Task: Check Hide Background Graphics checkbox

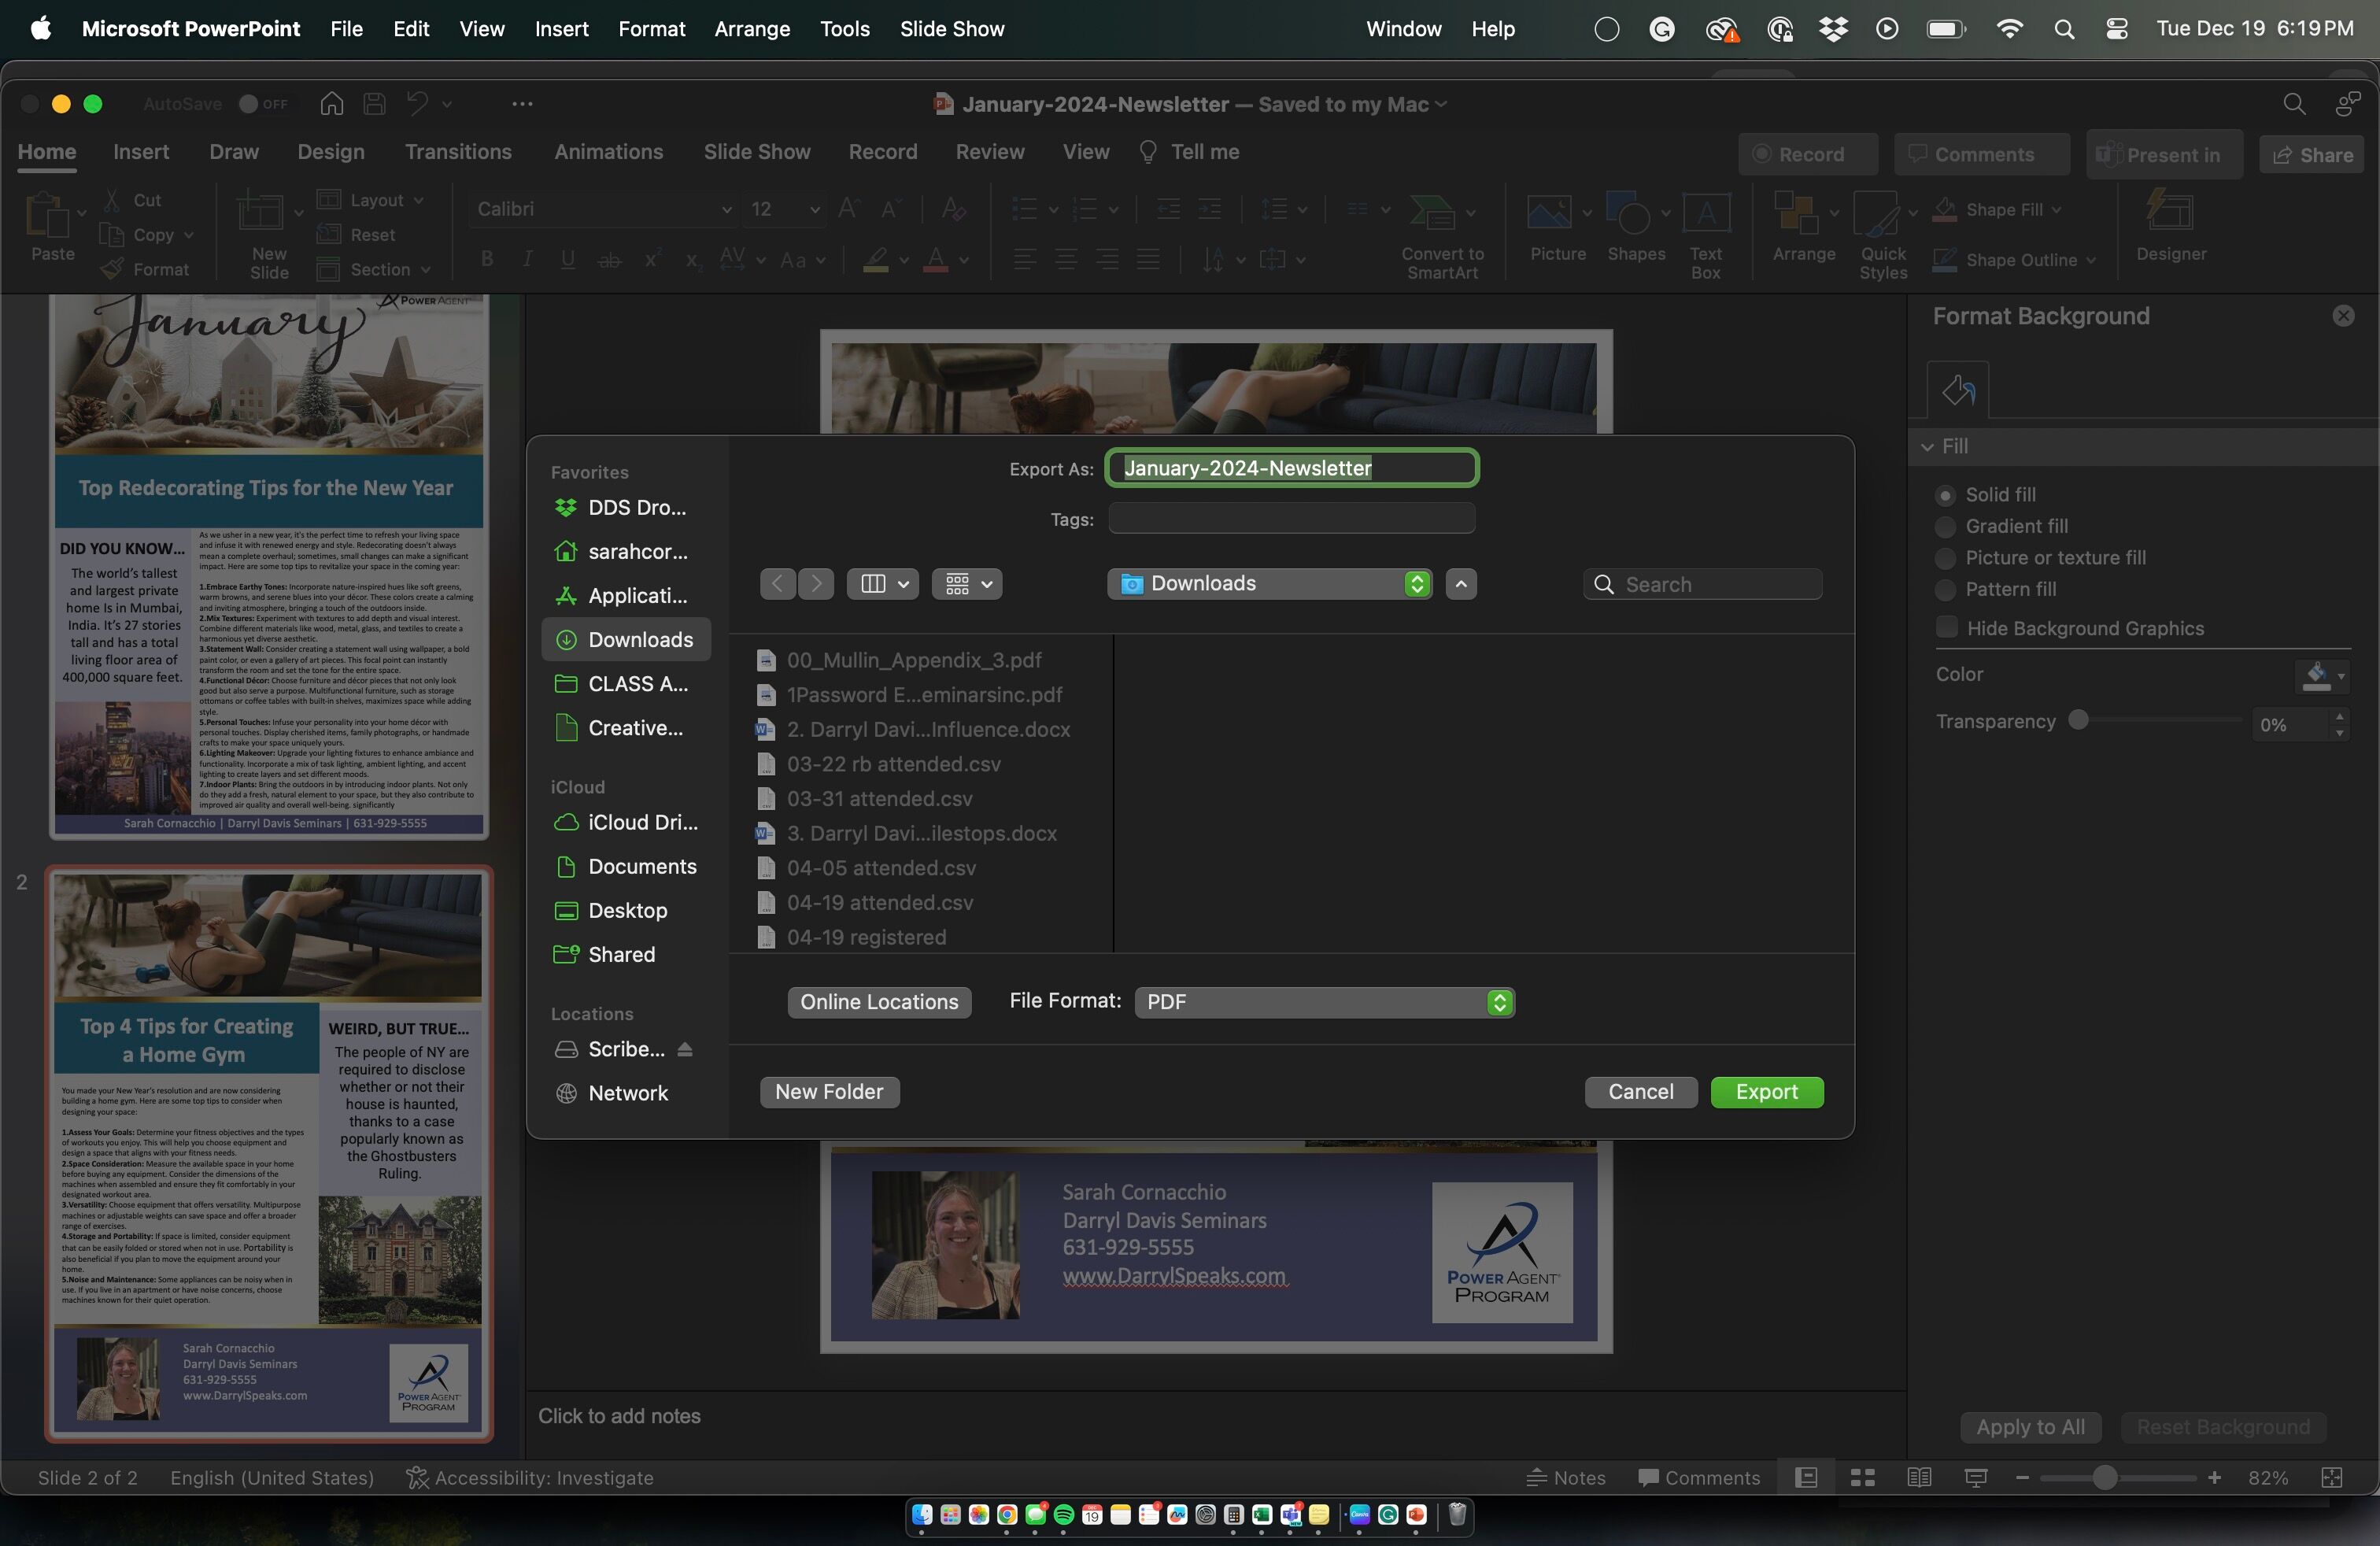Action: [1946, 627]
